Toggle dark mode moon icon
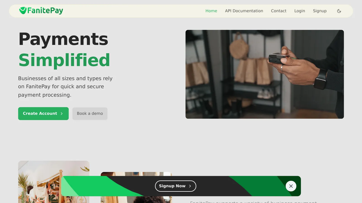Image resolution: width=362 pixels, height=203 pixels. (339, 11)
